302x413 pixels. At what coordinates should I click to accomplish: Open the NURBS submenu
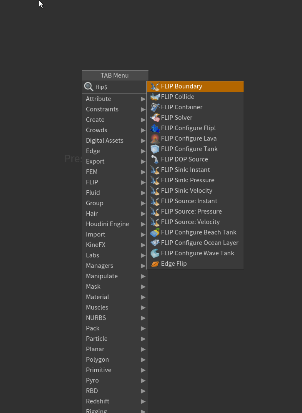coord(115,318)
